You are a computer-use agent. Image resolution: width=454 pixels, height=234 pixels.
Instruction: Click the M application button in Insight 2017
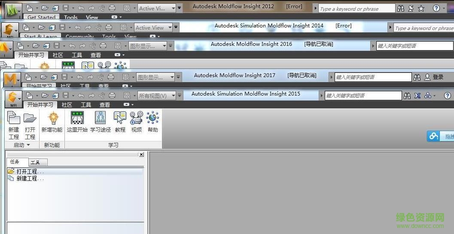(x=11, y=79)
